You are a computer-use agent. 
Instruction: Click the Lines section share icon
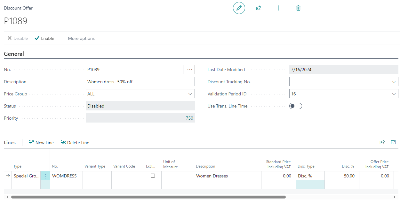[x=382, y=143]
